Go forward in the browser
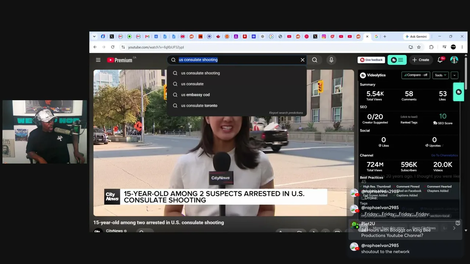This screenshot has height=264, width=470. point(104,47)
